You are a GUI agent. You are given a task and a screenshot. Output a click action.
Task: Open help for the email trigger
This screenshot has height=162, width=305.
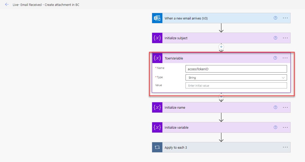(x=275, y=18)
